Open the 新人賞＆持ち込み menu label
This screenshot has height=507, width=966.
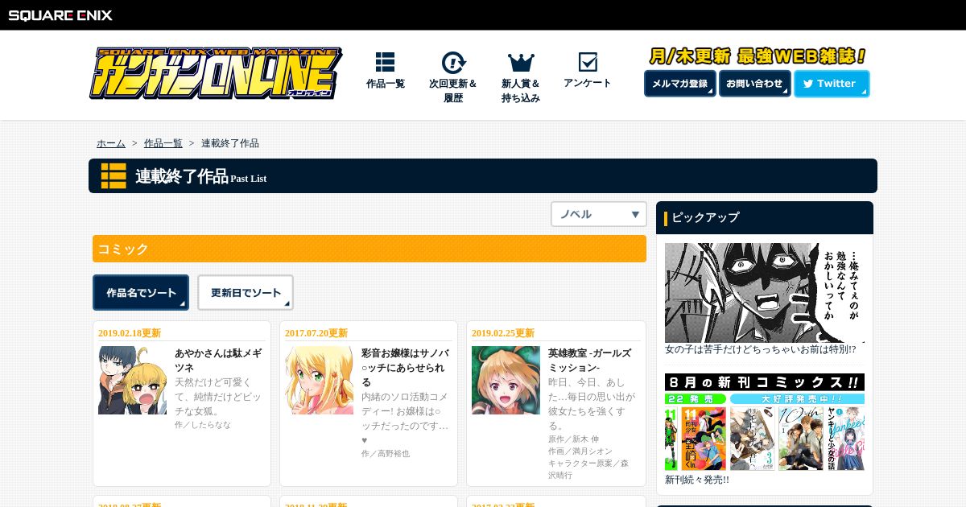point(521,91)
